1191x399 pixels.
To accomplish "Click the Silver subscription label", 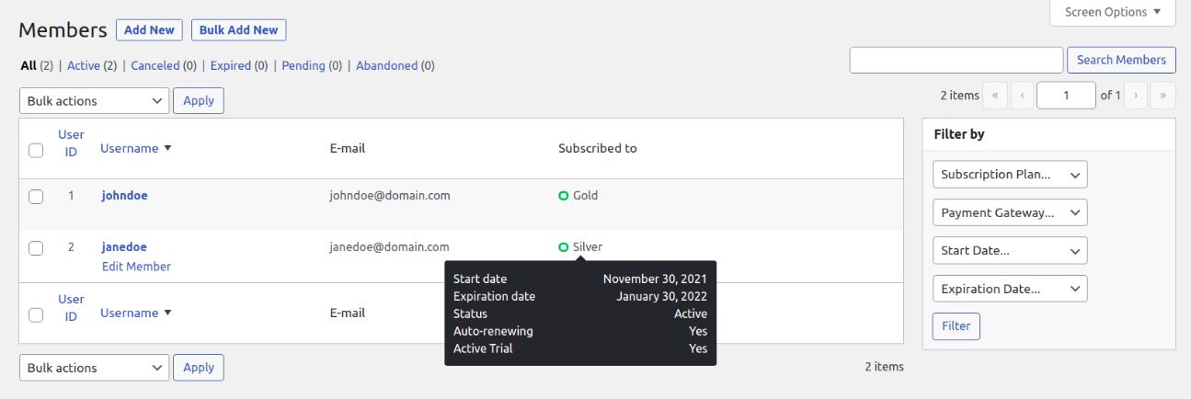I will point(588,247).
